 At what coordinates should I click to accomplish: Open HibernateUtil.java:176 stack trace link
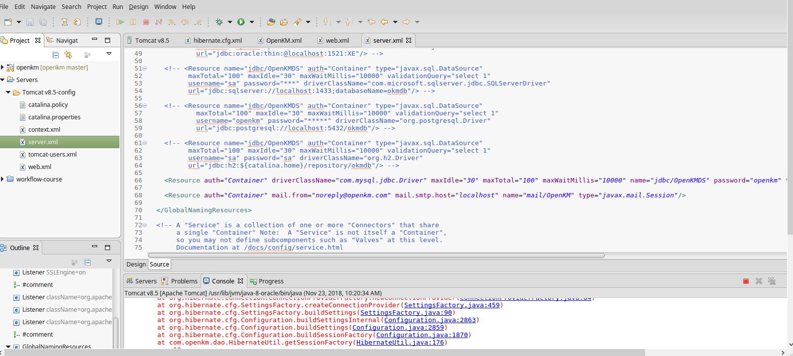coord(400,343)
